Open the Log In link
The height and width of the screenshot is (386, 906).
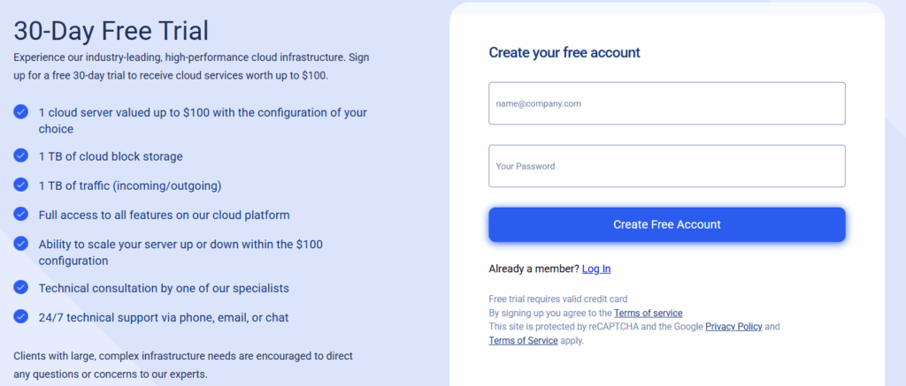pyautogui.click(x=596, y=269)
